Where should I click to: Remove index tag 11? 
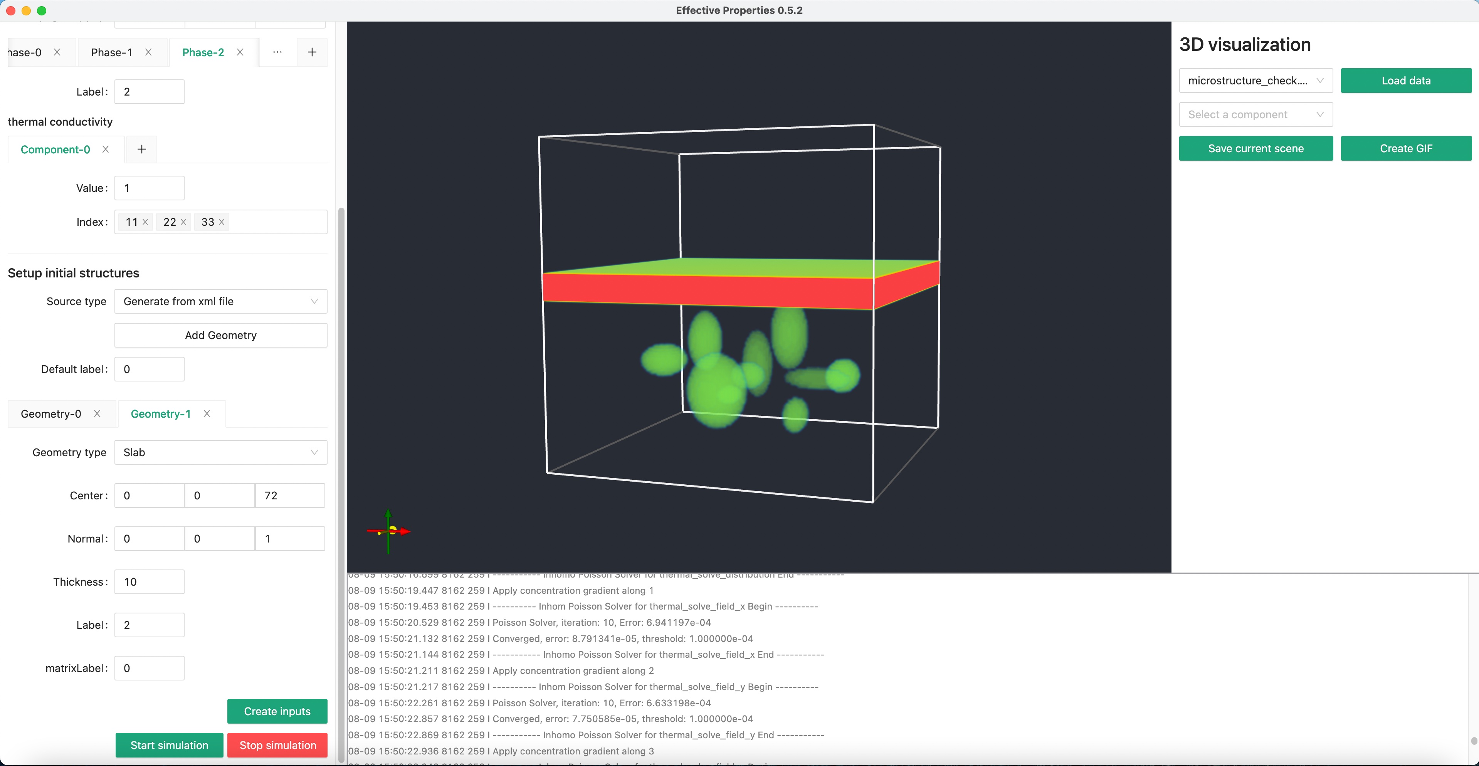point(145,222)
